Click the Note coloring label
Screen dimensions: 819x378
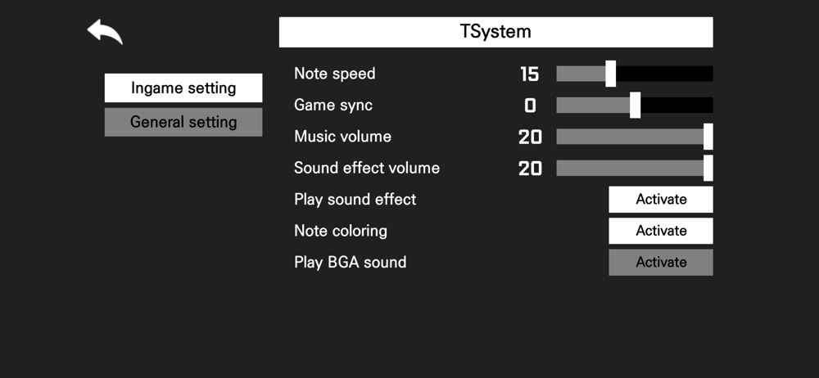(341, 231)
